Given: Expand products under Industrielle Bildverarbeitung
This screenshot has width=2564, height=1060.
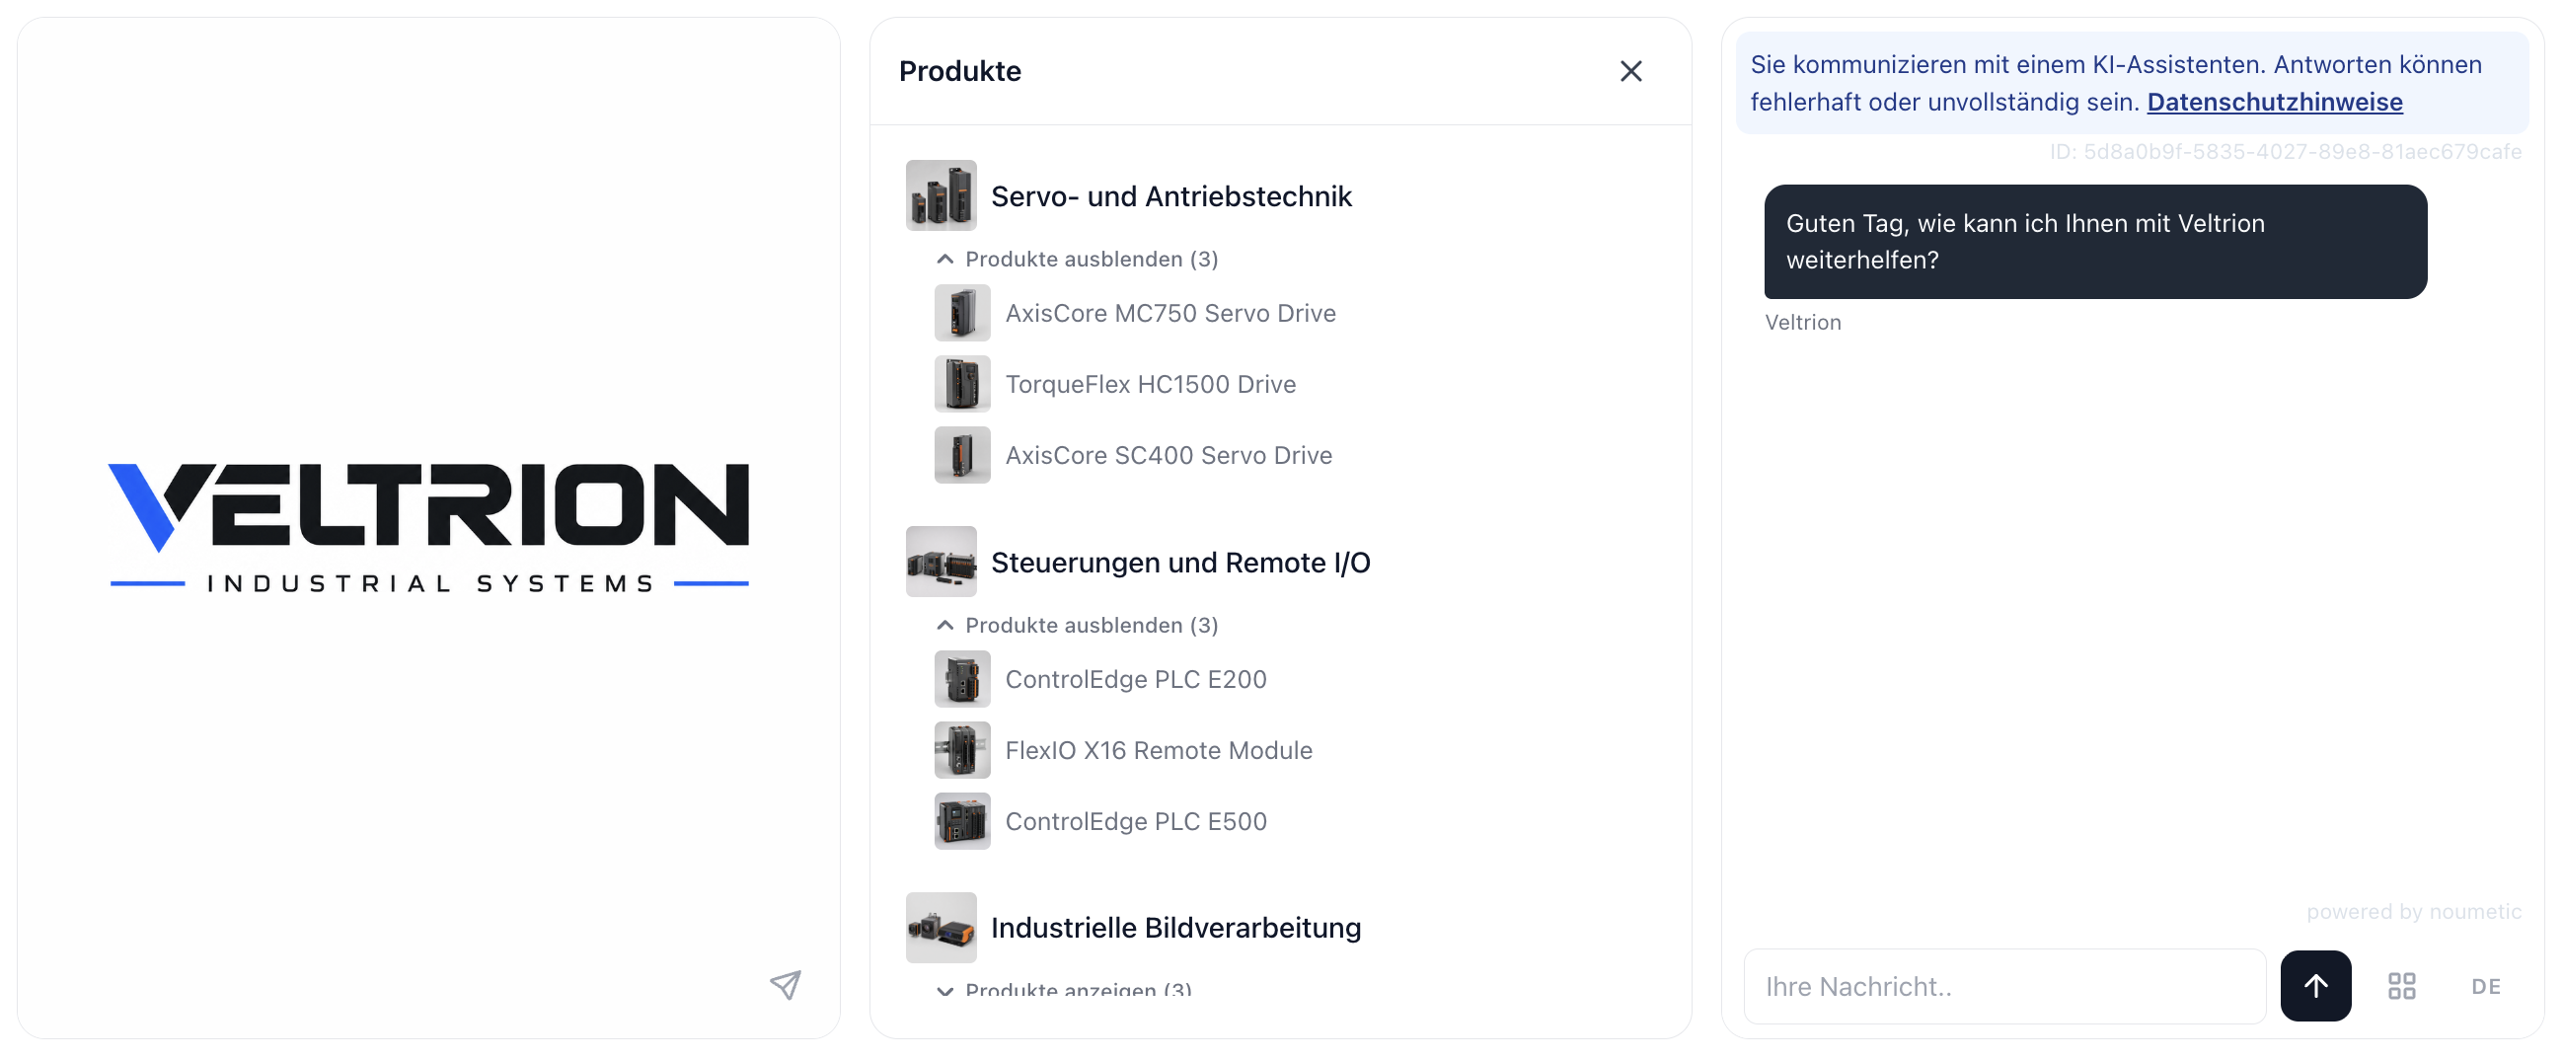Looking at the screenshot, I should click(1063, 989).
